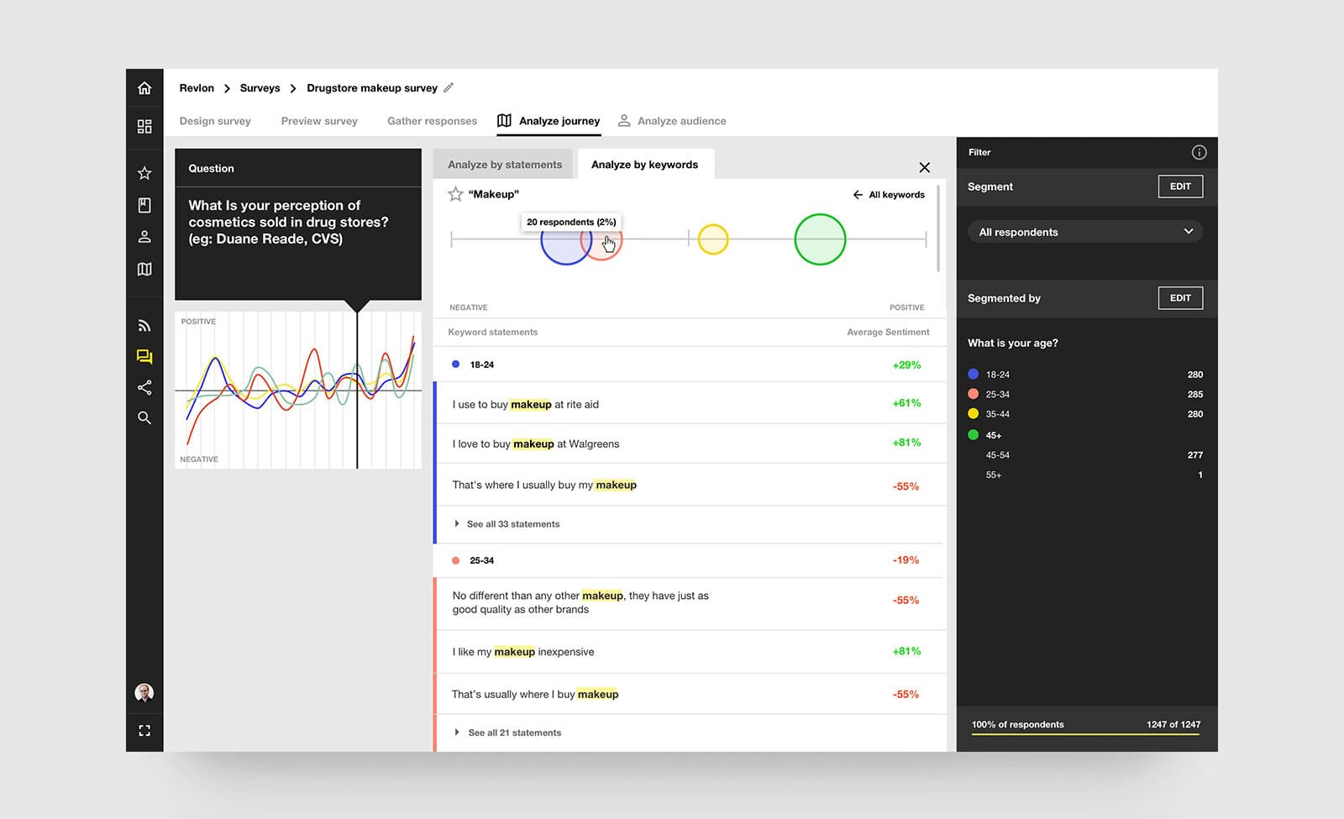Open Filter info icon
The height and width of the screenshot is (819, 1344).
pos(1199,152)
